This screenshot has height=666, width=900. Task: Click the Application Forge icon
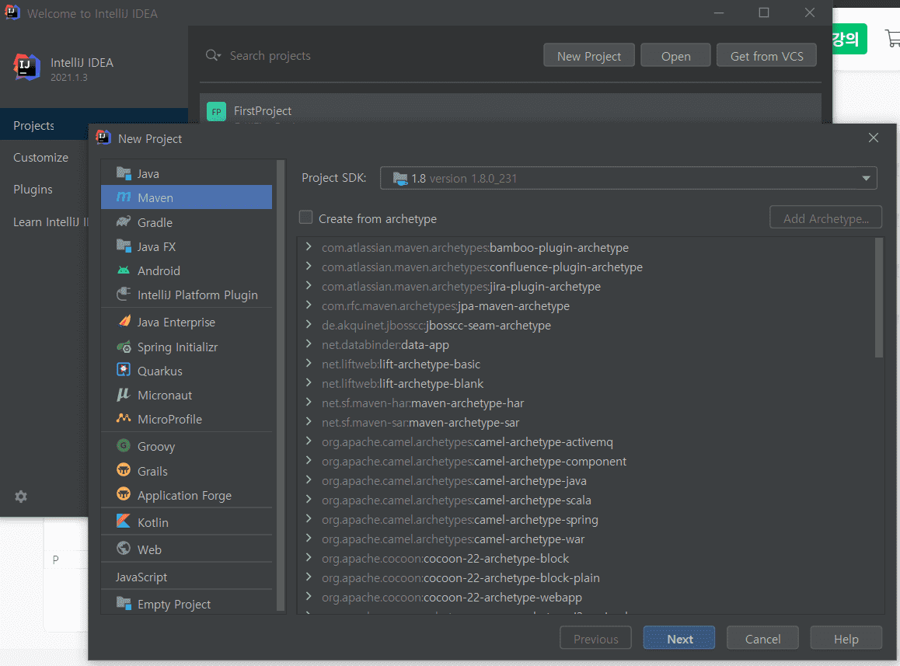124,494
